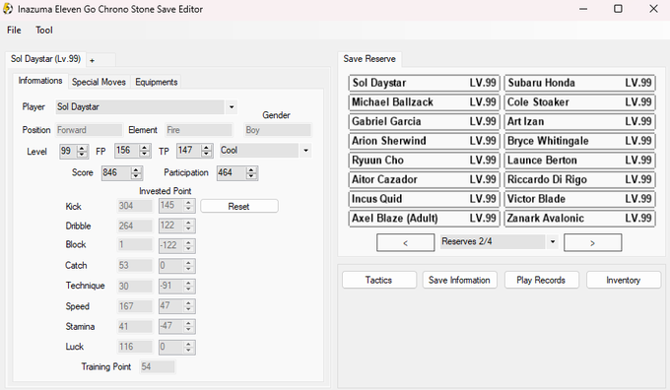Click the Kick invested value 145
The width and height of the screenshot is (670, 390).
pos(170,206)
